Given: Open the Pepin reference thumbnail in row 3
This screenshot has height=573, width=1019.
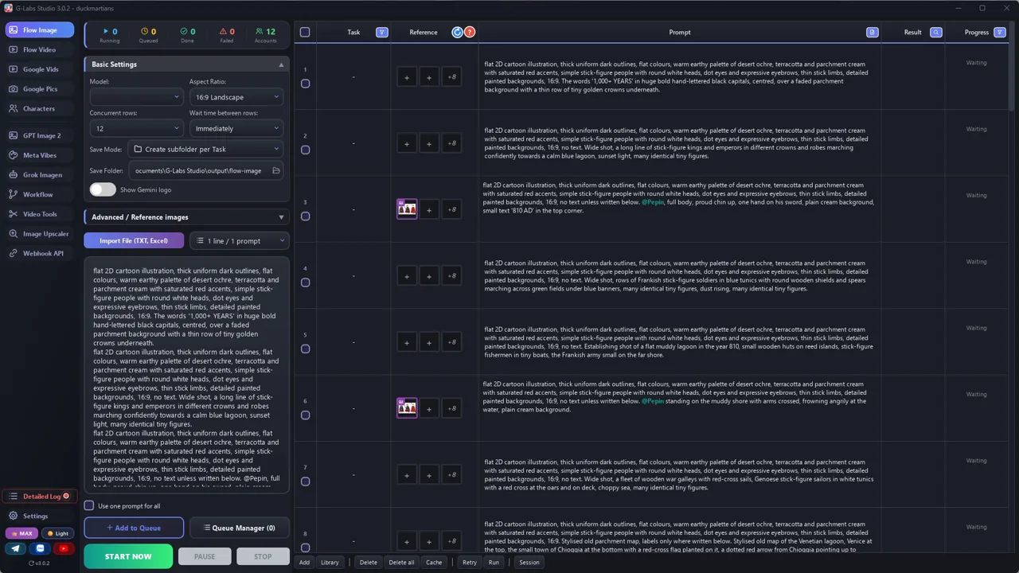Looking at the screenshot, I should click(x=407, y=209).
